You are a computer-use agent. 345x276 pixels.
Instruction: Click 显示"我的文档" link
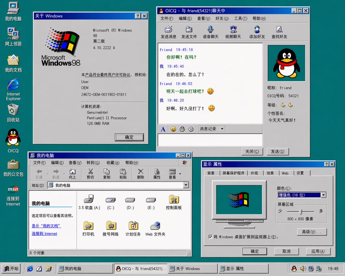(x=46, y=226)
